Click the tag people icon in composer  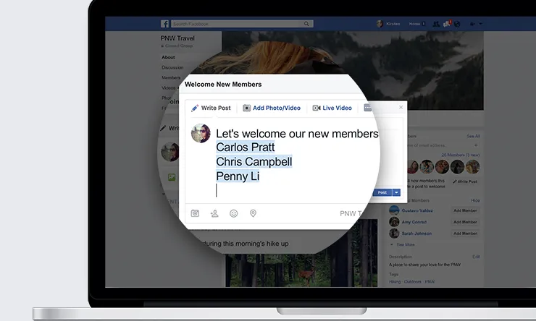214,213
